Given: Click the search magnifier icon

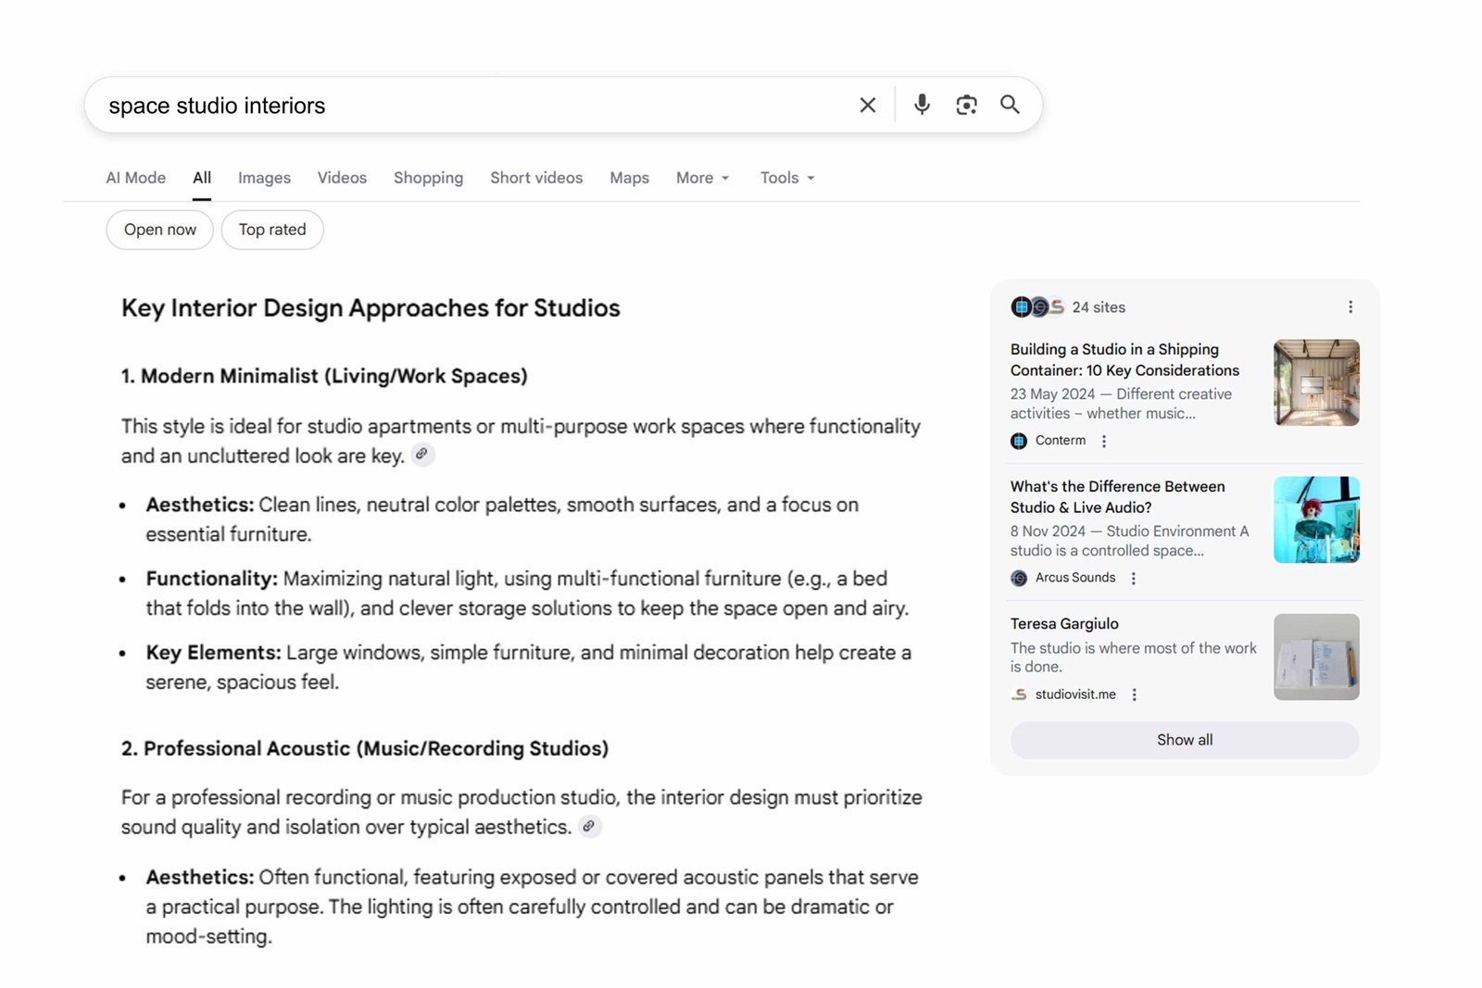Looking at the screenshot, I should coord(1010,105).
